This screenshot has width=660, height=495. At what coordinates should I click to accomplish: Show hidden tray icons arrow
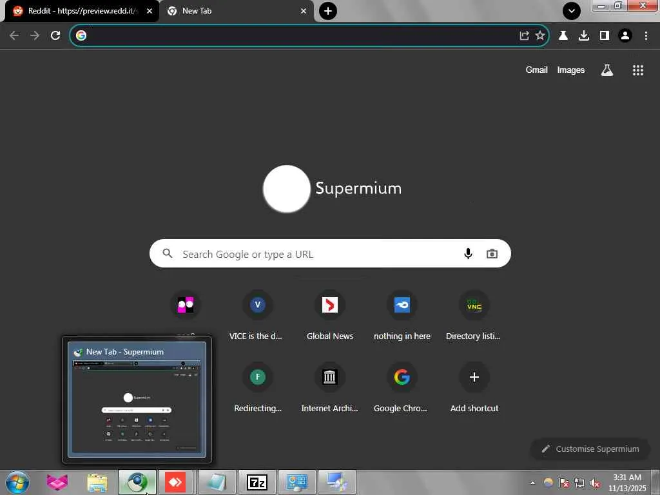(532, 483)
